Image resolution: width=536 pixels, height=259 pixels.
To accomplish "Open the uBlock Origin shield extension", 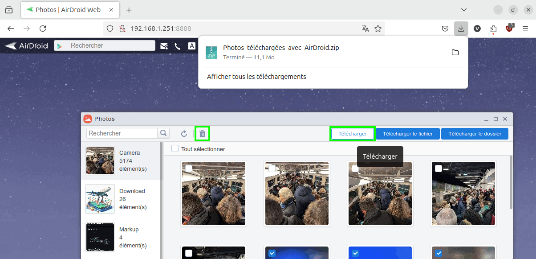I will click(509, 29).
